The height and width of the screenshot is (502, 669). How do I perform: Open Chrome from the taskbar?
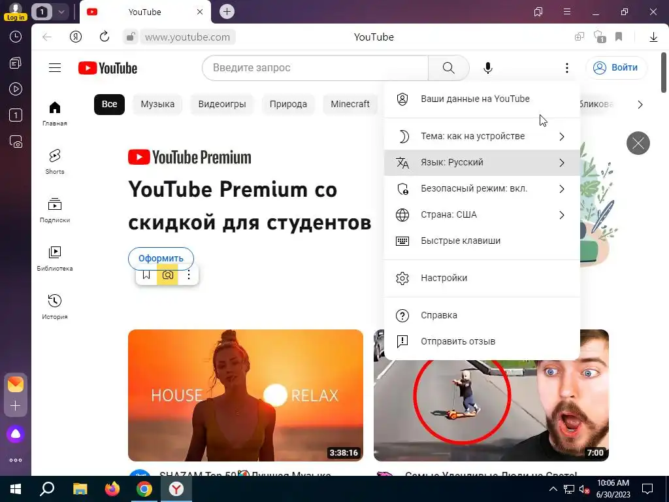tap(144, 489)
